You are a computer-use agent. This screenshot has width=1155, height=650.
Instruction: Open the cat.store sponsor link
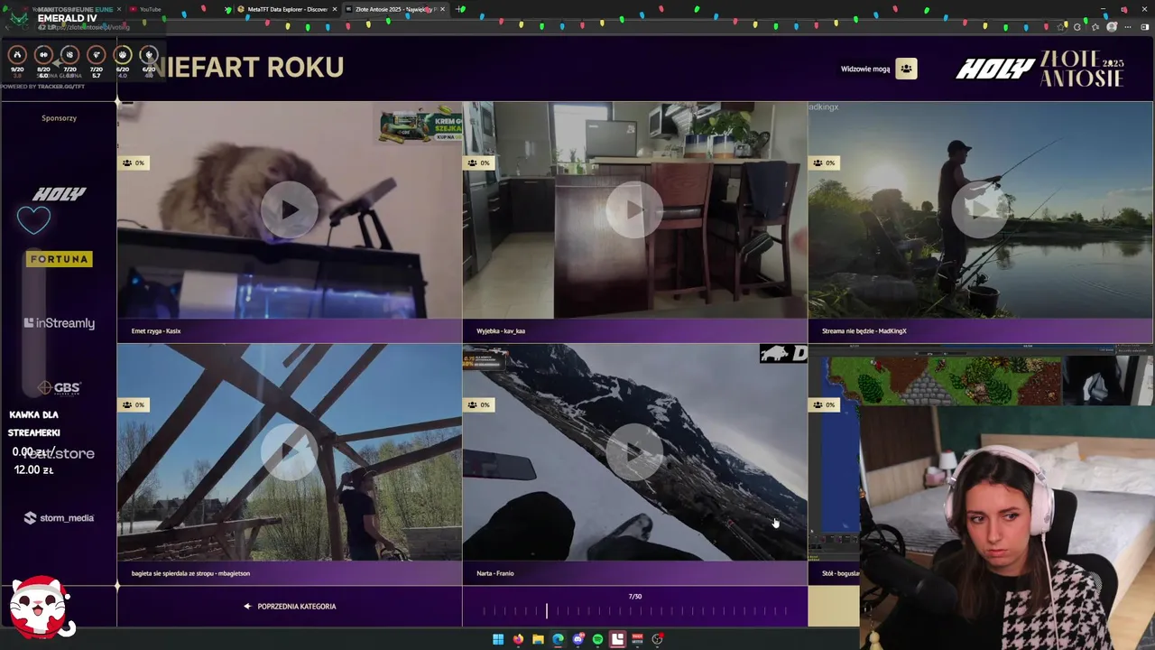pos(59,453)
